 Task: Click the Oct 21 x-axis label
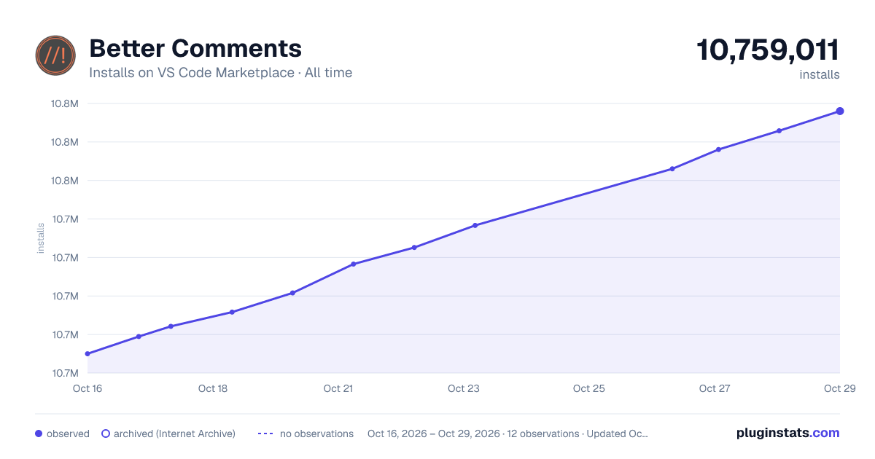point(338,388)
